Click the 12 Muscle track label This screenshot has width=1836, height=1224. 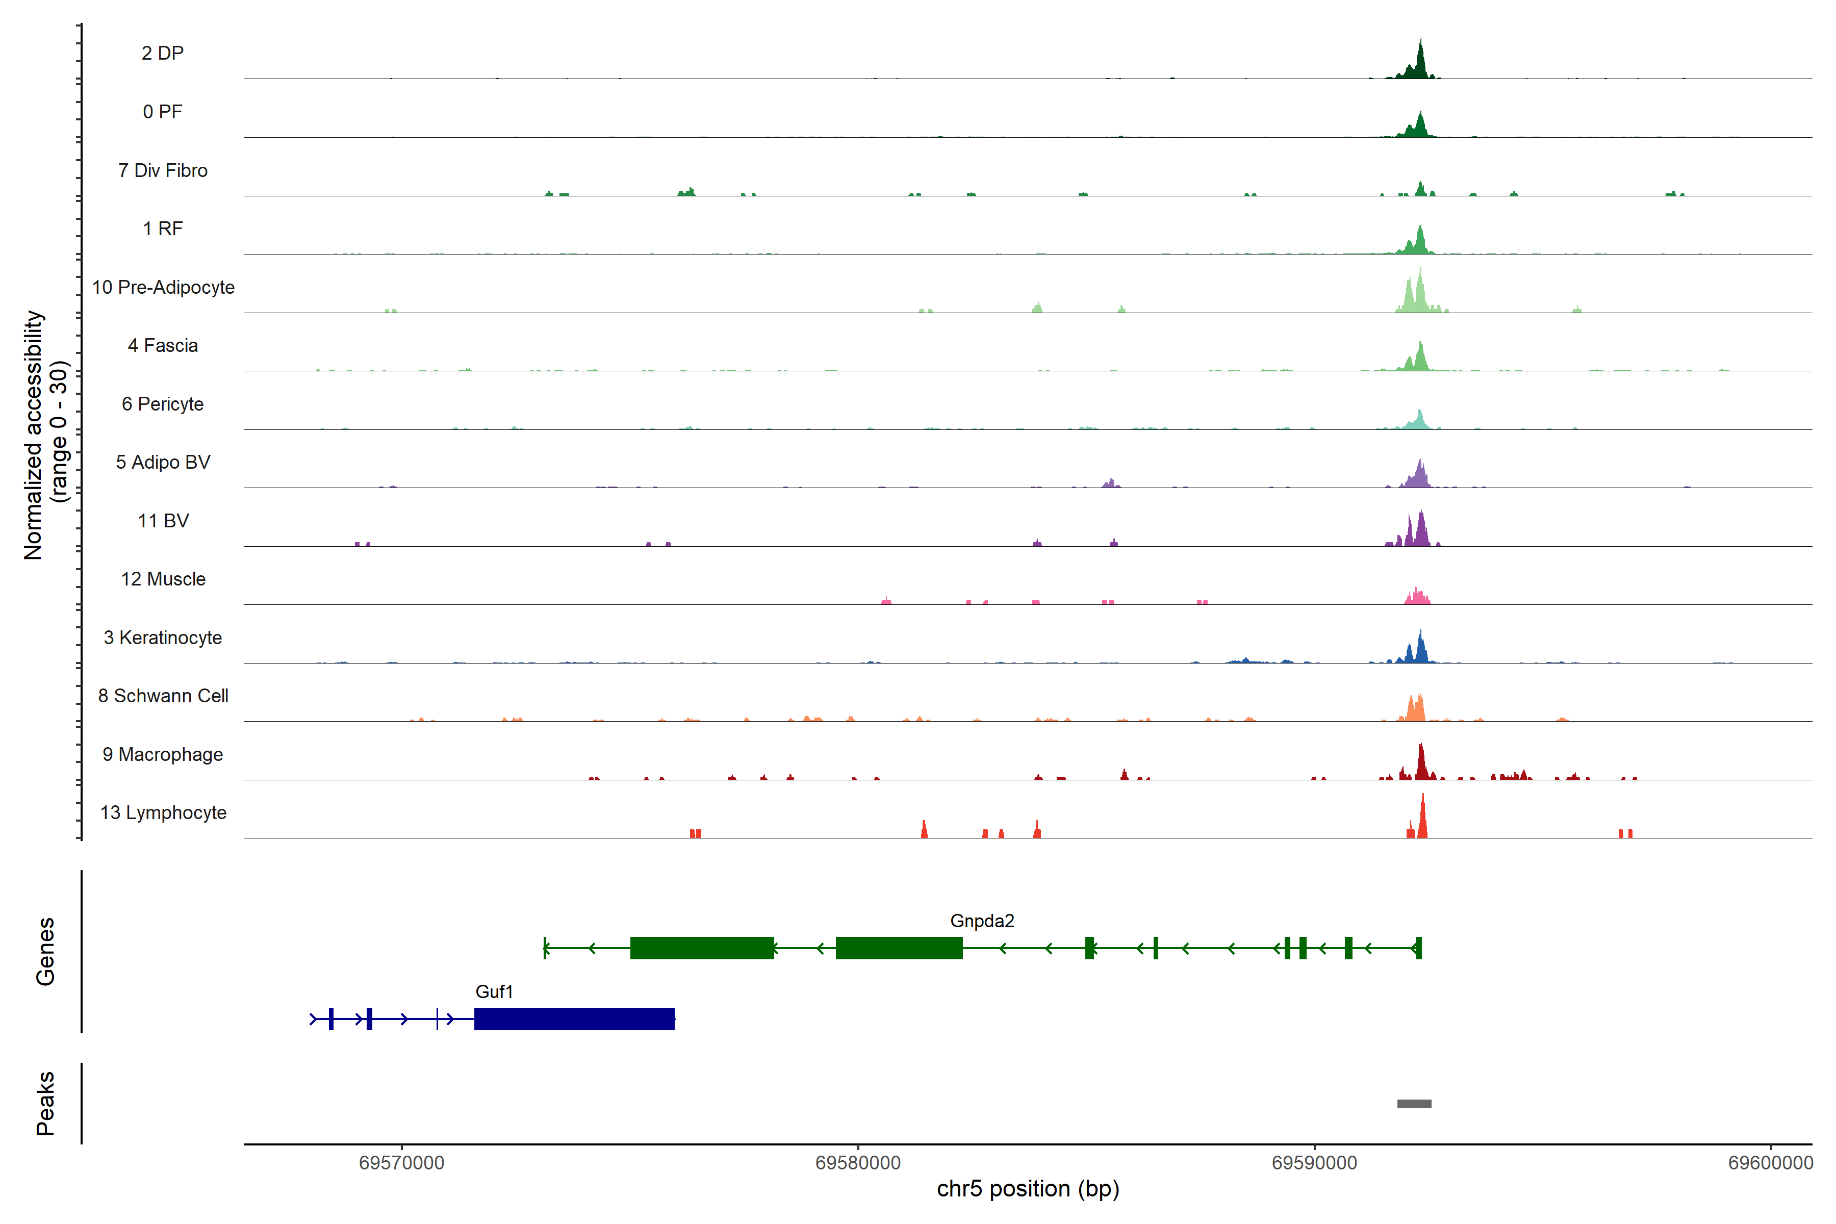pos(163,579)
